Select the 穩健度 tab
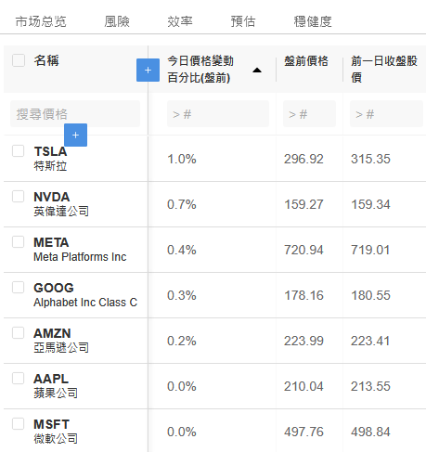This screenshot has height=452, width=426. (x=313, y=21)
